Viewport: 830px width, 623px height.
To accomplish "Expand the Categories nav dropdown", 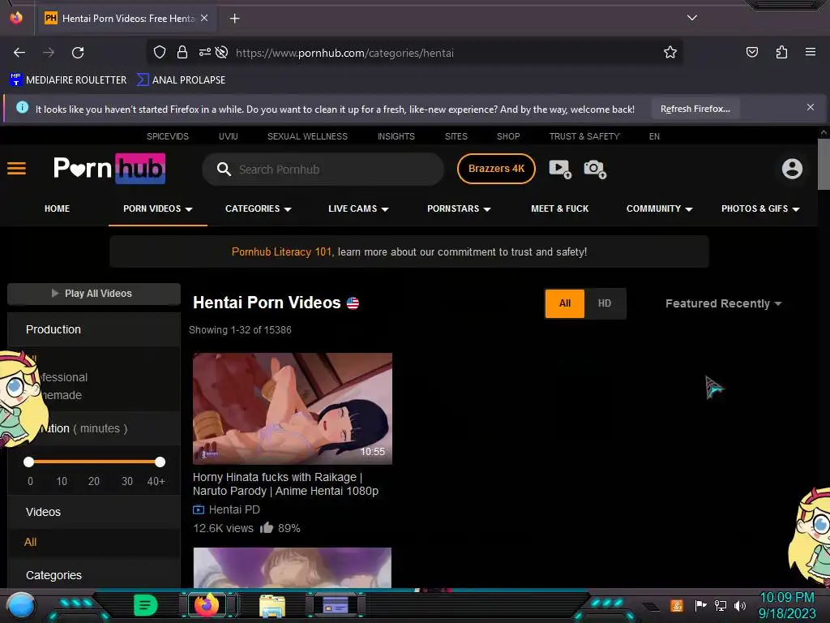I will point(259,208).
